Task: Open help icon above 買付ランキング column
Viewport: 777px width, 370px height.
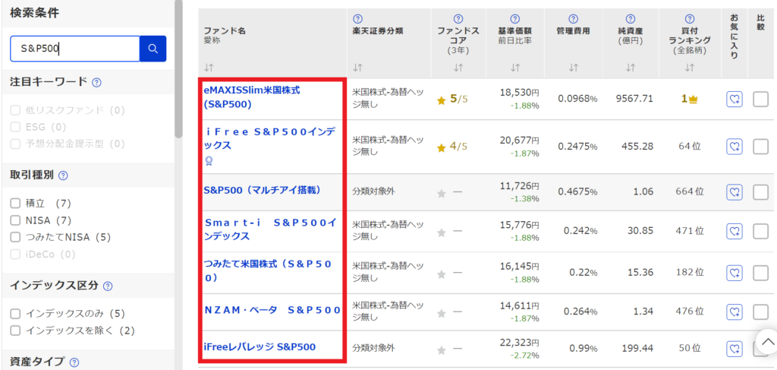Action: tap(690, 19)
